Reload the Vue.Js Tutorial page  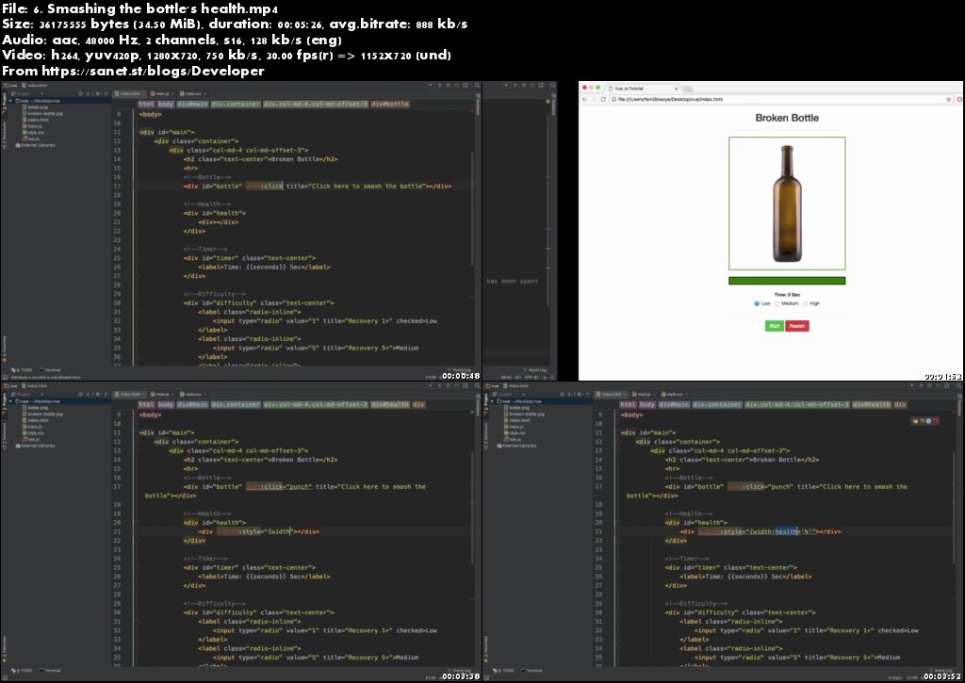[602, 99]
